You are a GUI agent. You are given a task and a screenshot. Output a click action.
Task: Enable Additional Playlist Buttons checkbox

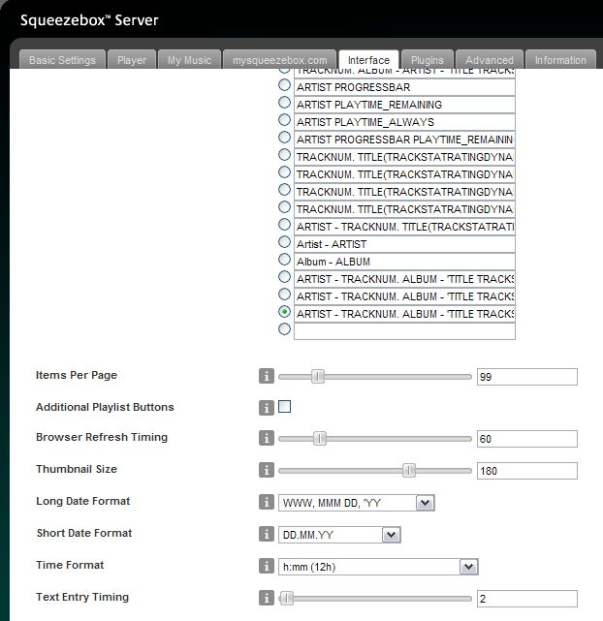click(285, 407)
